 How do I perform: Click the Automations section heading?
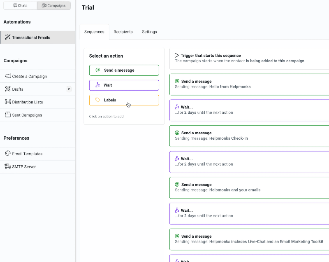tap(17, 22)
